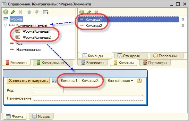Switch to the Команды tab
Image resolution: width=189 pixels, height=121 pixels.
124,63
